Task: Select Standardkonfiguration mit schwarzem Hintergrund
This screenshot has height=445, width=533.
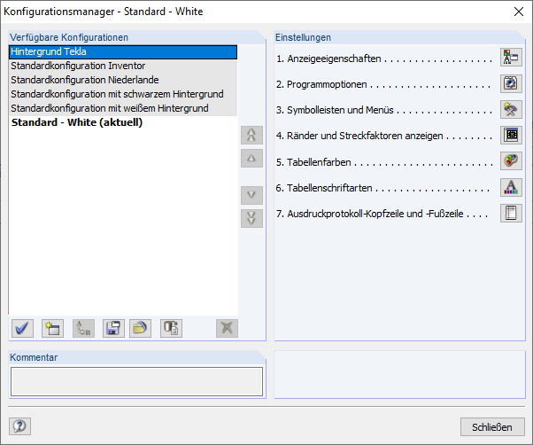Action: point(123,94)
